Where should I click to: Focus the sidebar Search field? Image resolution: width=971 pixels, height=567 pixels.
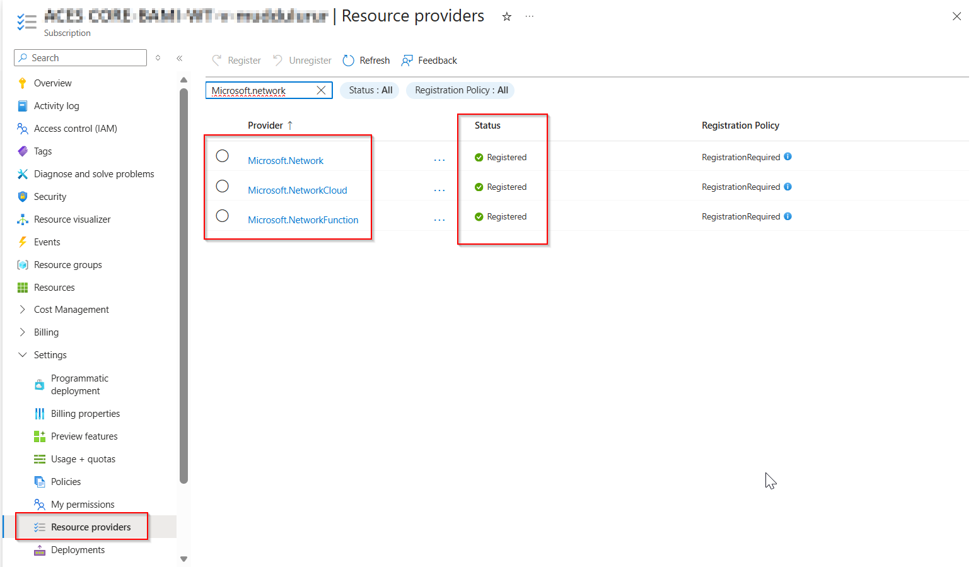80,58
